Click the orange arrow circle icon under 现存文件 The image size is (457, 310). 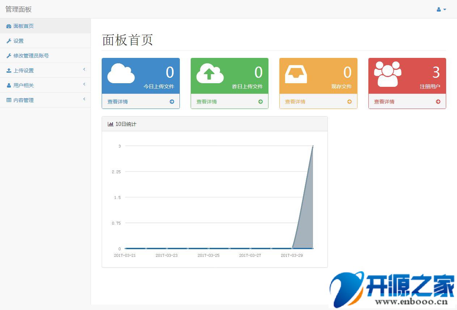(350, 102)
